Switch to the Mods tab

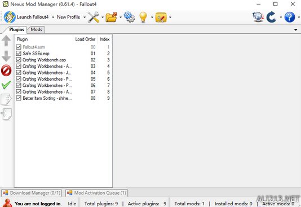tap(36, 29)
